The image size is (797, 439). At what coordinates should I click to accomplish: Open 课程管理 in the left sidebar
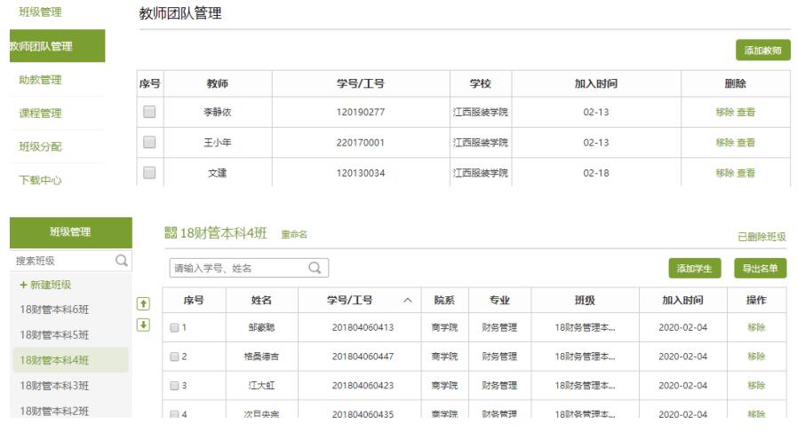click(41, 114)
